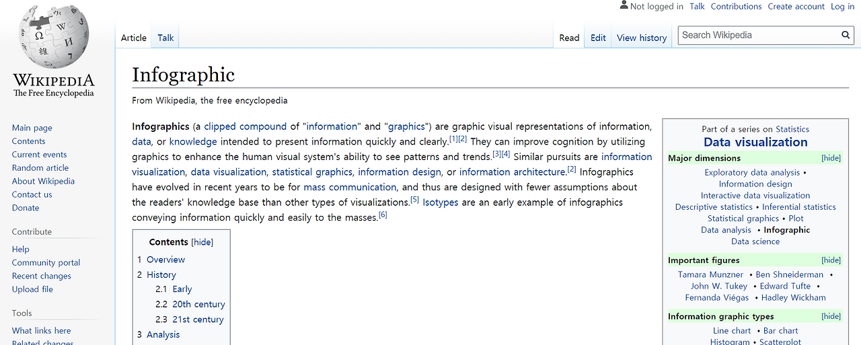Open Descriptive statistics link
The height and width of the screenshot is (345, 861).
point(714,207)
